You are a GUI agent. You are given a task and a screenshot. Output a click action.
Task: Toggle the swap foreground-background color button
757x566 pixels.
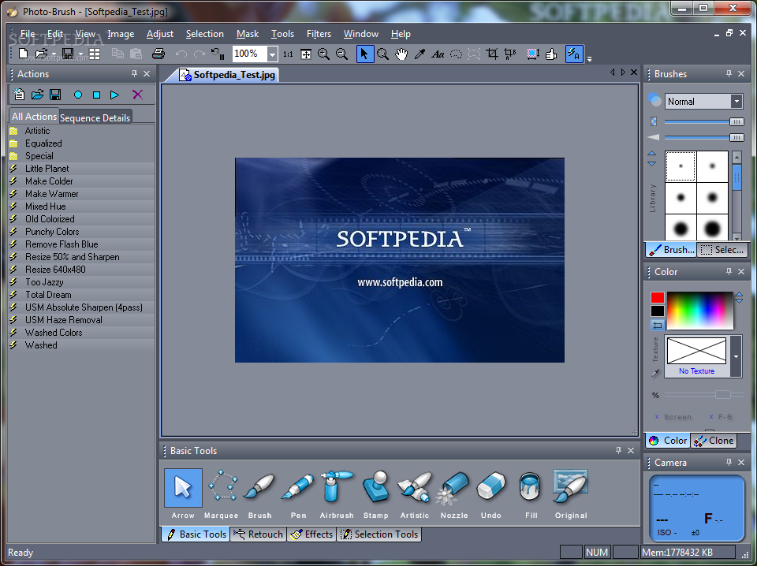pyautogui.click(x=657, y=326)
